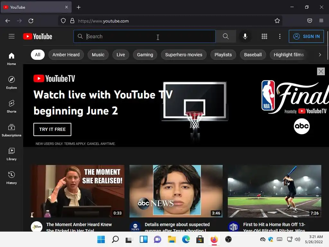
Task: Click the TRY IT FREE button
Action: (x=52, y=129)
